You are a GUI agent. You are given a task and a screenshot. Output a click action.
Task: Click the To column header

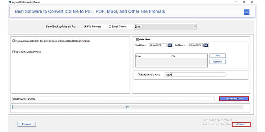click(x=189, y=56)
